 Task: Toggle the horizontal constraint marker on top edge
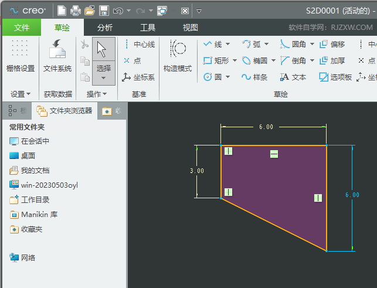pos(274,154)
